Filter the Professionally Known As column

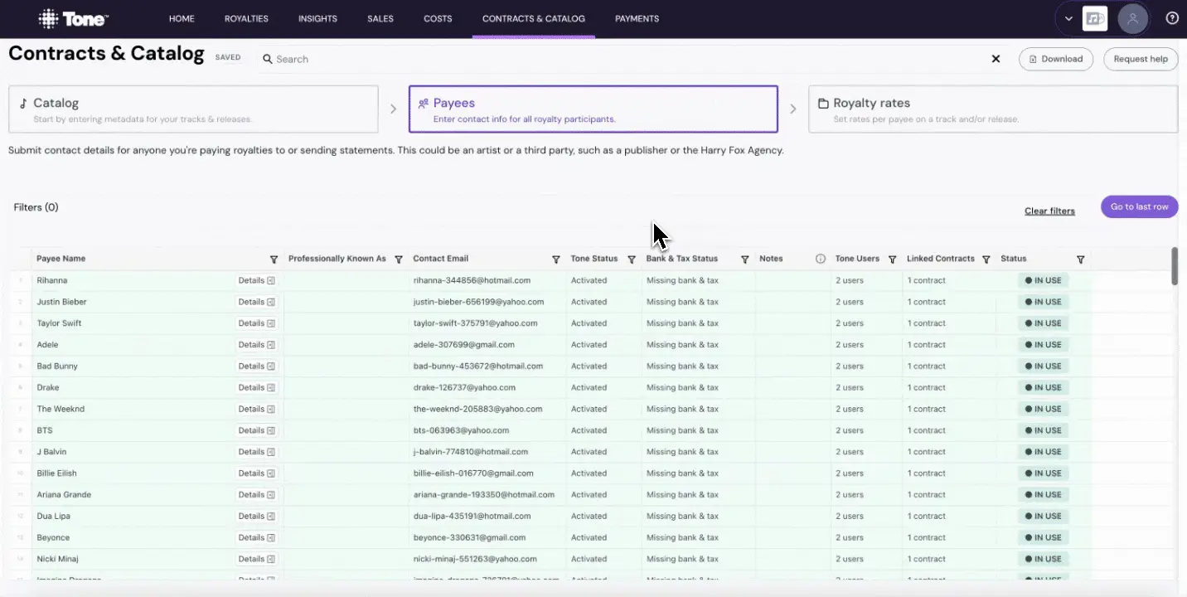point(399,260)
